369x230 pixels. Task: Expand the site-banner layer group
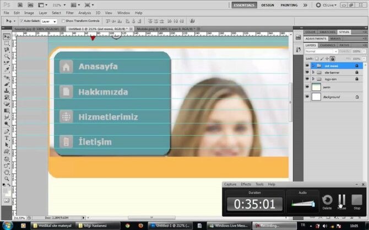(313, 72)
